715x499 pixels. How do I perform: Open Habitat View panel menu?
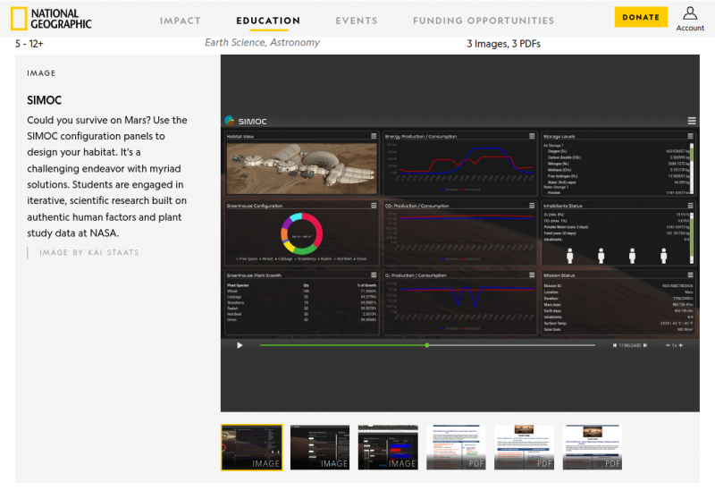pyautogui.click(x=373, y=137)
